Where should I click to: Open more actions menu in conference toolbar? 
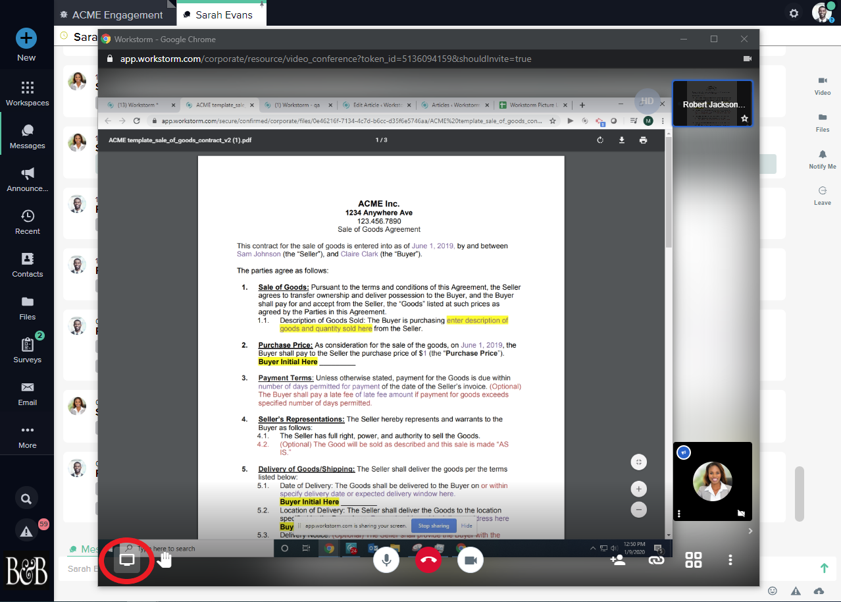coord(730,560)
